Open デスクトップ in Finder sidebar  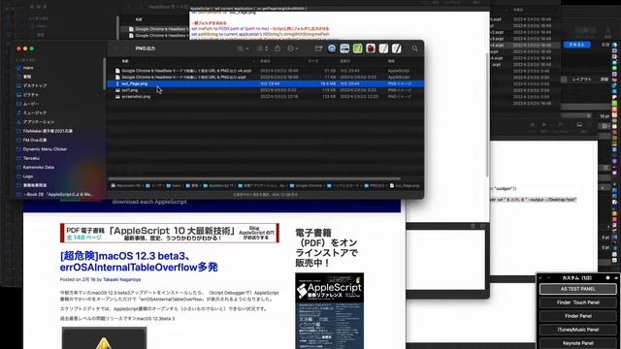35,86
